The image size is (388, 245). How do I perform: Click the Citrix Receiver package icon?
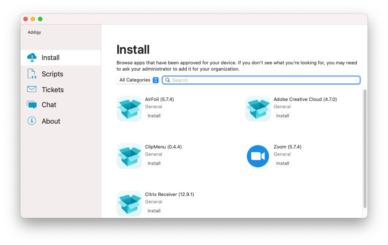[x=129, y=204]
